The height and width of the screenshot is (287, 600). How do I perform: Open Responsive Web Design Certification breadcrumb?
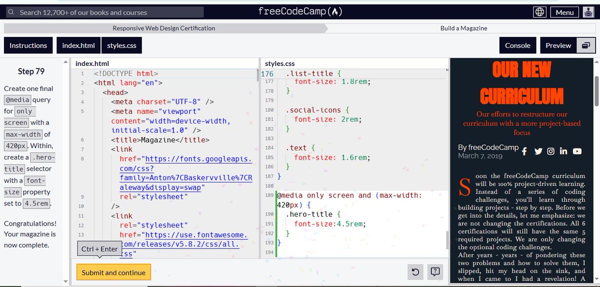tap(164, 28)
